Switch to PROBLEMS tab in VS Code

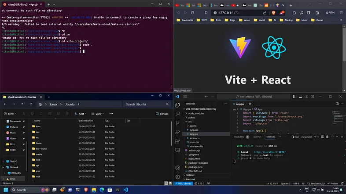239,137
